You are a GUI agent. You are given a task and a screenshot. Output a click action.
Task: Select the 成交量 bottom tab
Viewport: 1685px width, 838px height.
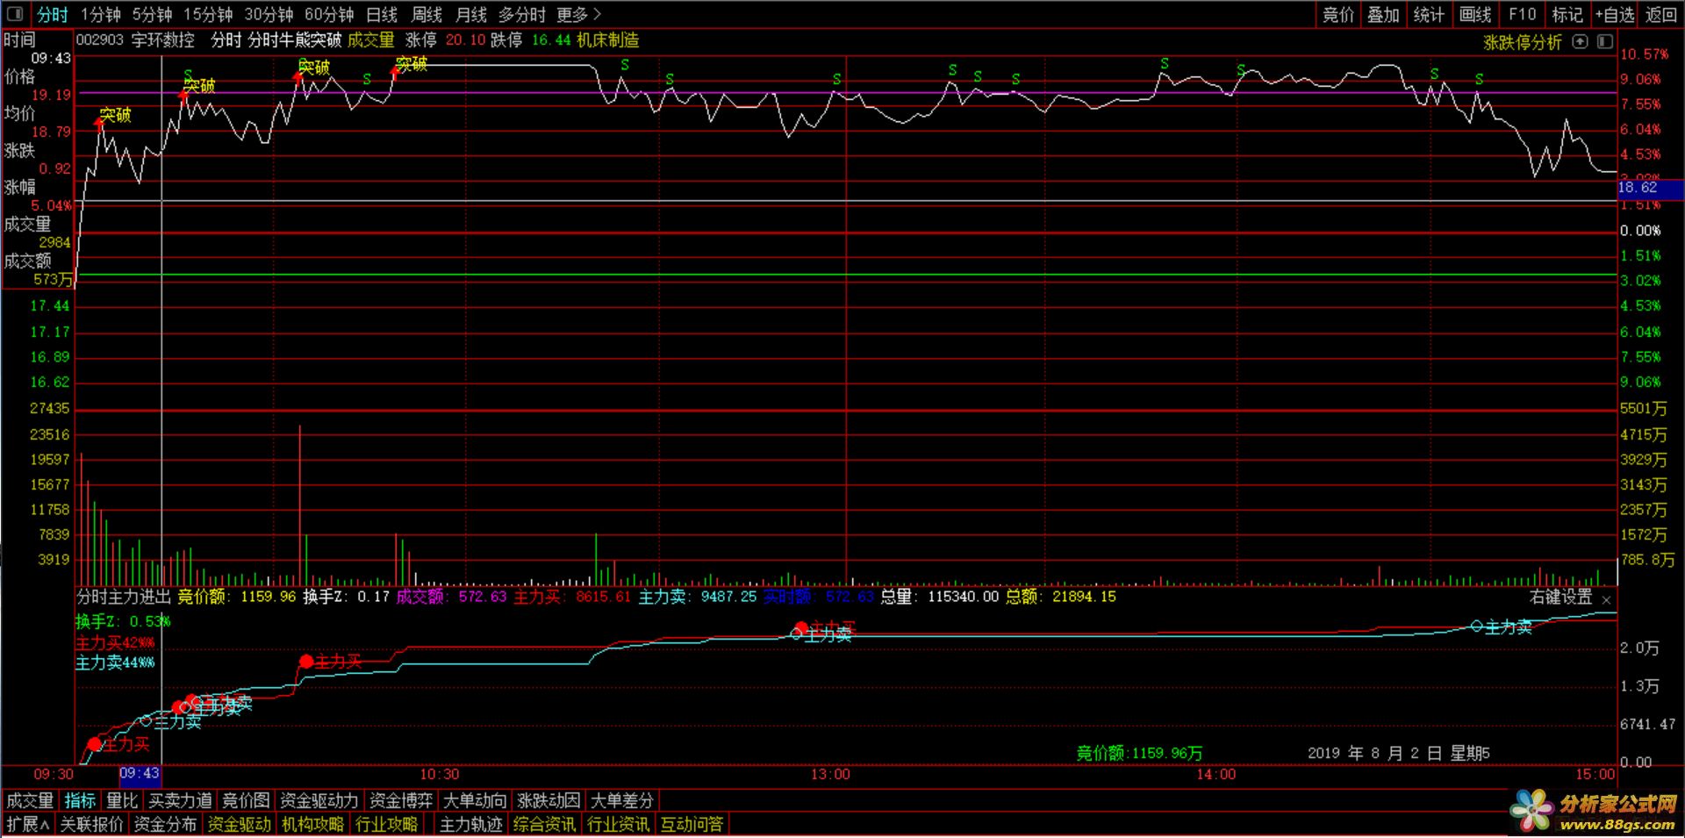coord(31,800)
